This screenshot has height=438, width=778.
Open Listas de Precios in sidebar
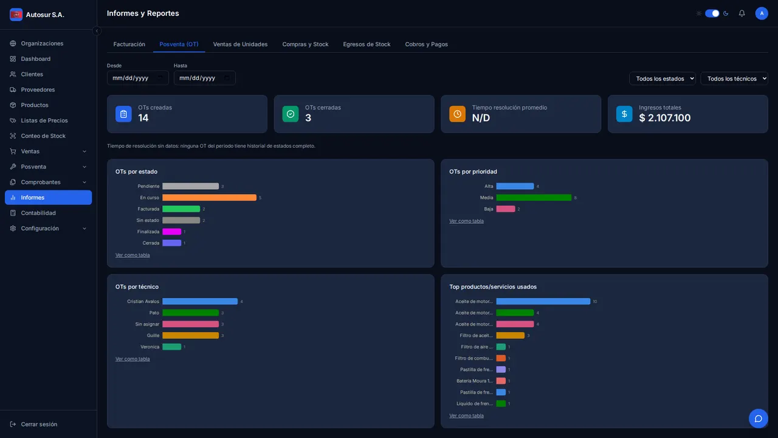click(48, 120)
